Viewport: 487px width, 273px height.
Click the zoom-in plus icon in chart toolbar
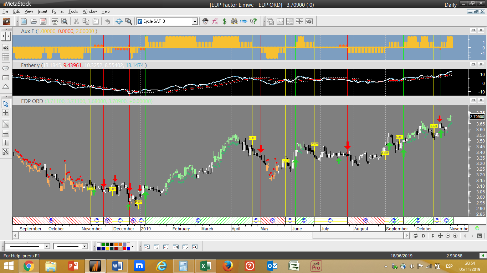coord(455,236)
